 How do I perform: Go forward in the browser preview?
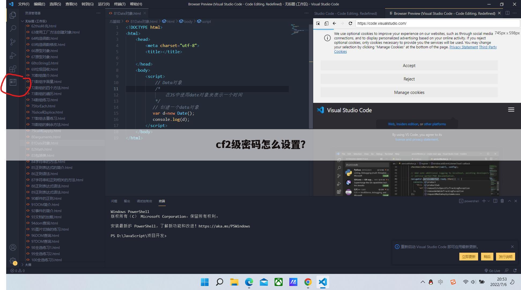pos(342,23)
